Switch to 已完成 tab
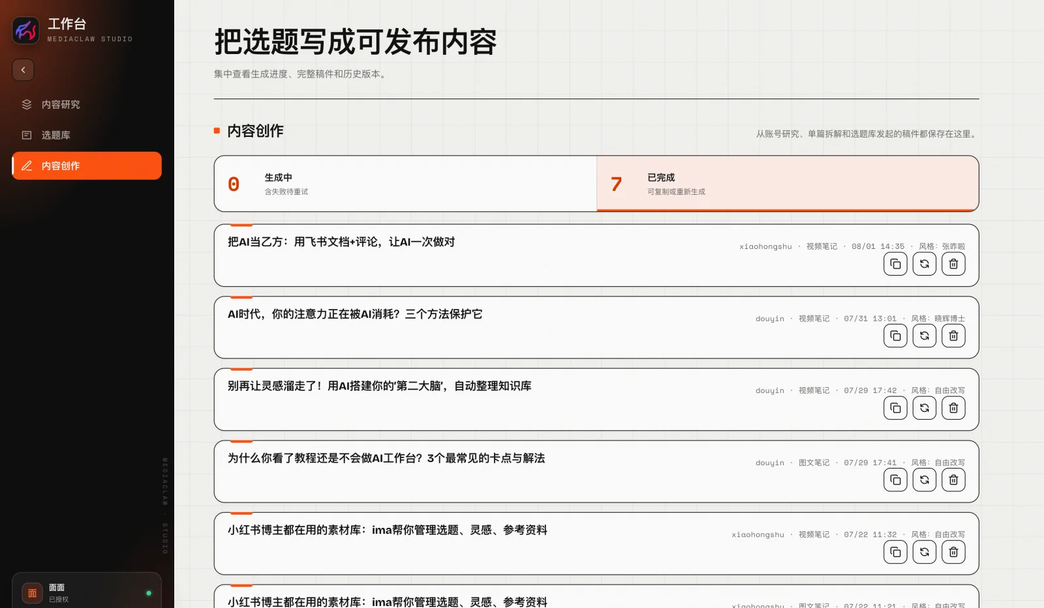This screenshot has width=1044, height=608. pos(788,184)
